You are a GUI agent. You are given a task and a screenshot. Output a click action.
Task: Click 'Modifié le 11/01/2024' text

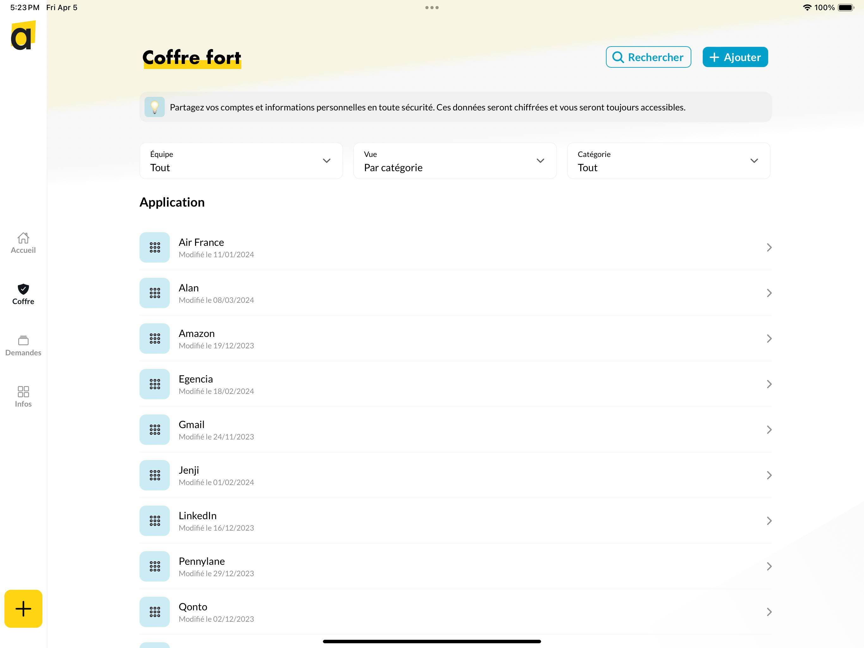216,254
